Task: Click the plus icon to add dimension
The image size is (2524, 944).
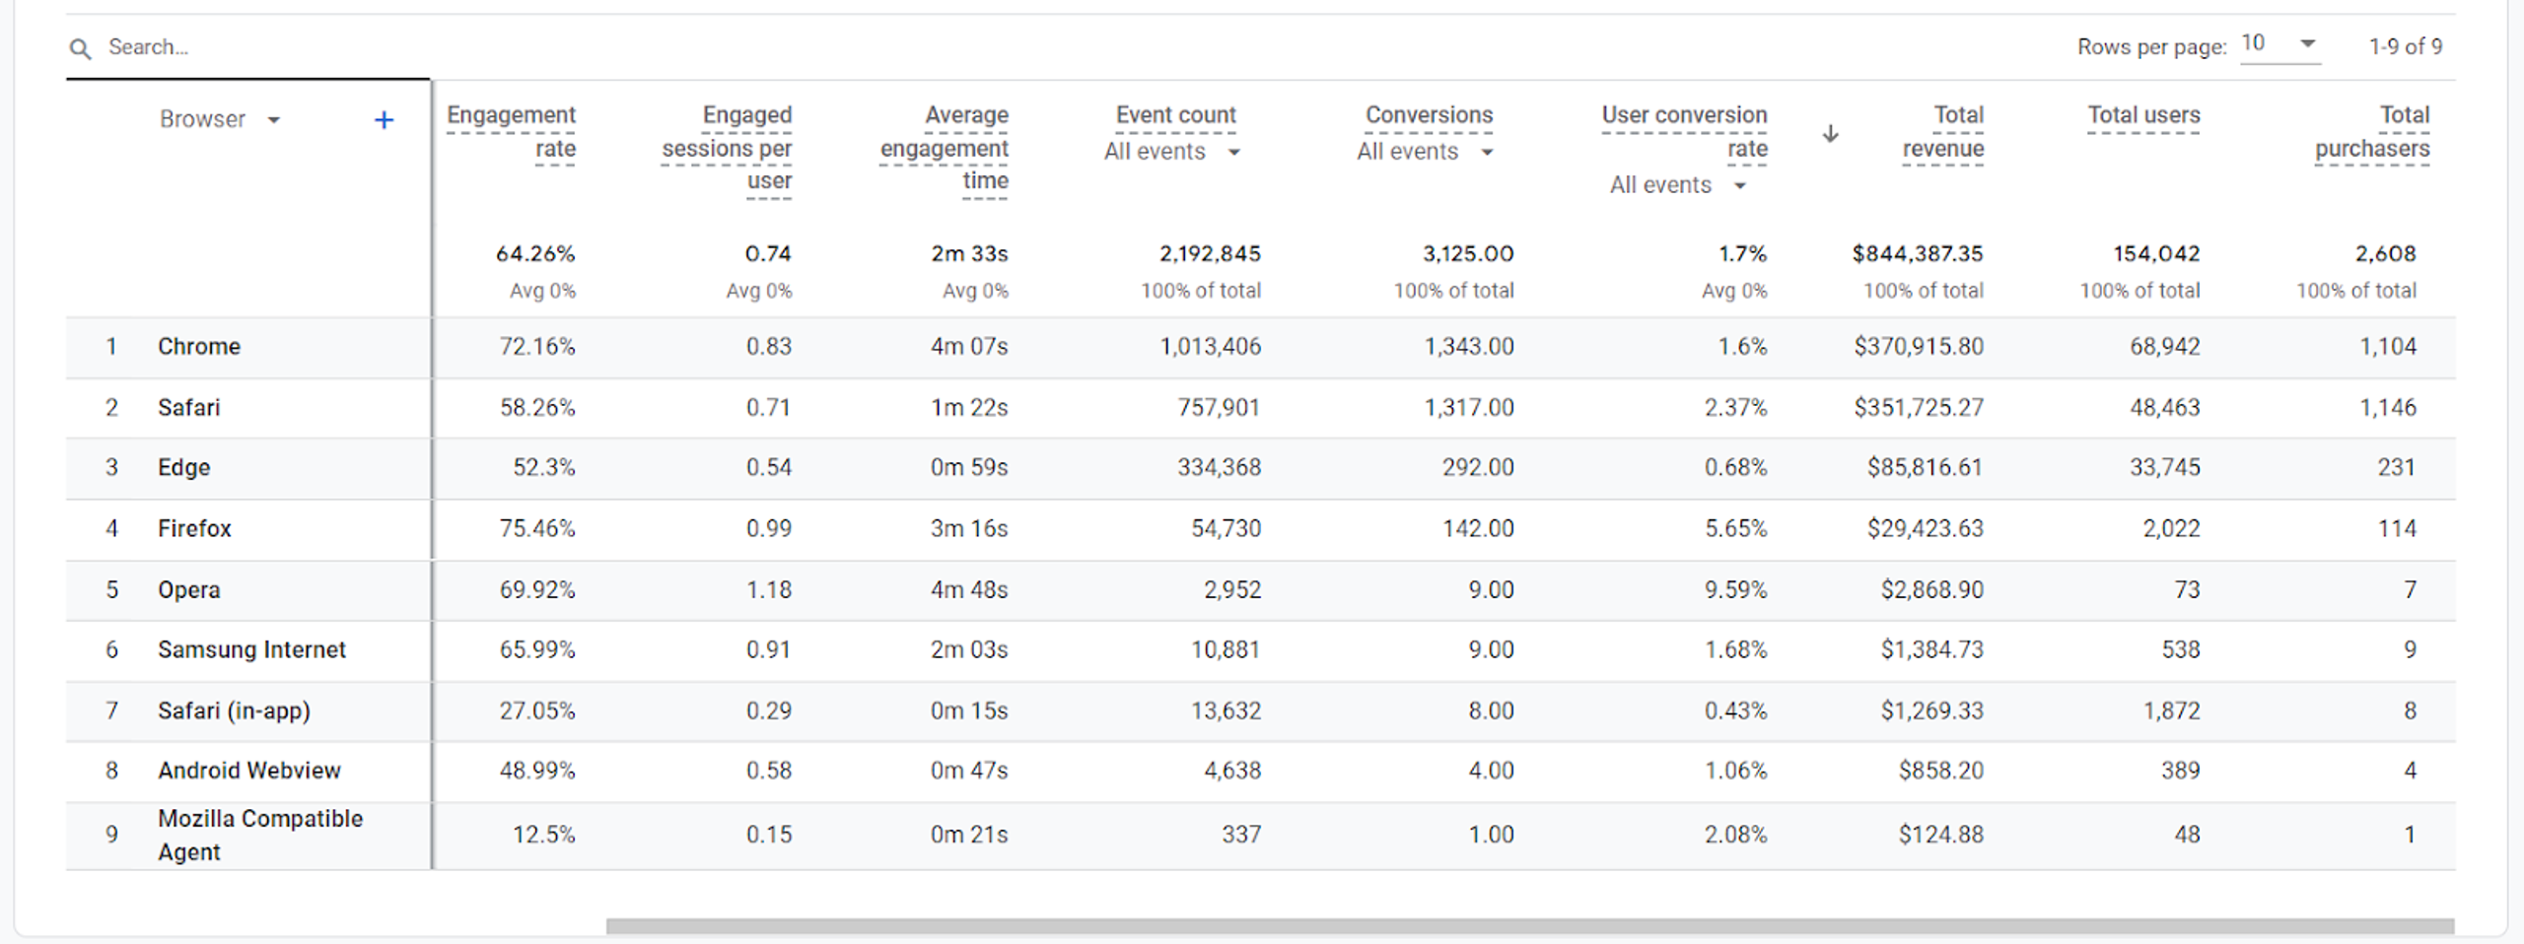Action: 384,120
